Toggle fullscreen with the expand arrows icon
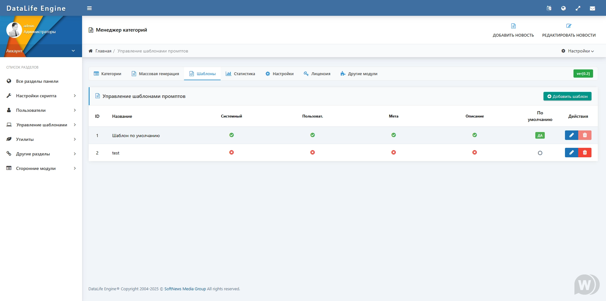Image resolution: width=606 pixels, height=301 pixels. click(x=578, y=9)
